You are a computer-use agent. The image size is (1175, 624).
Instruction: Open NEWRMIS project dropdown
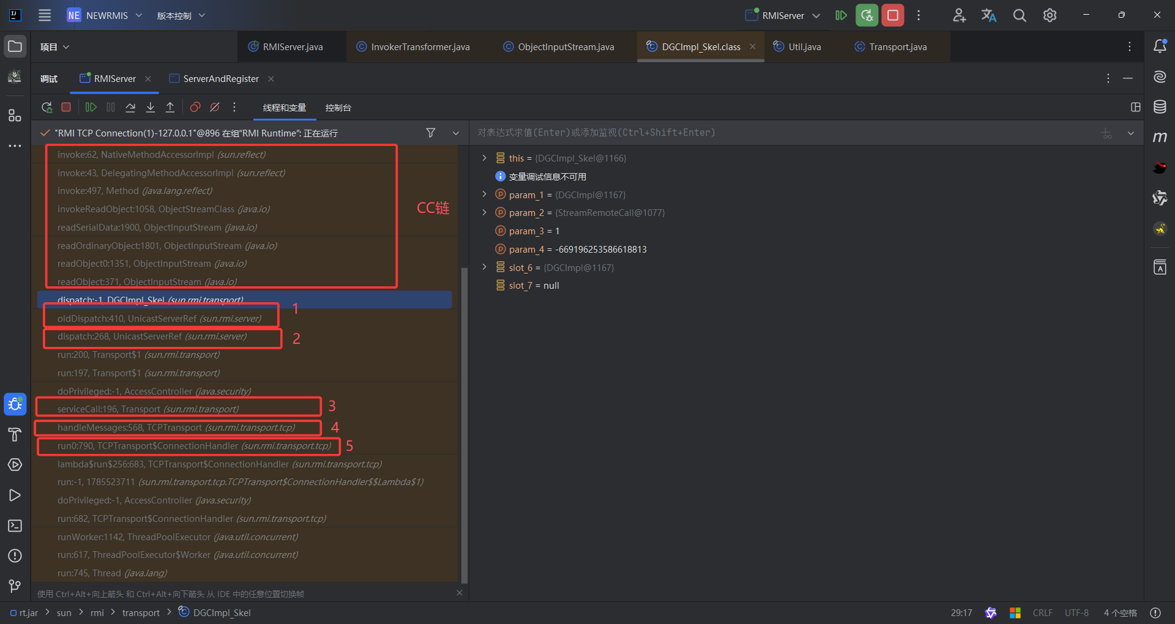click(105, 15)
